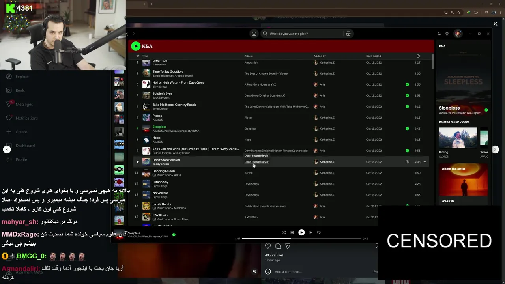Like the Instagram post heart icon
505x284 pixels.
(x=268, y=246)
